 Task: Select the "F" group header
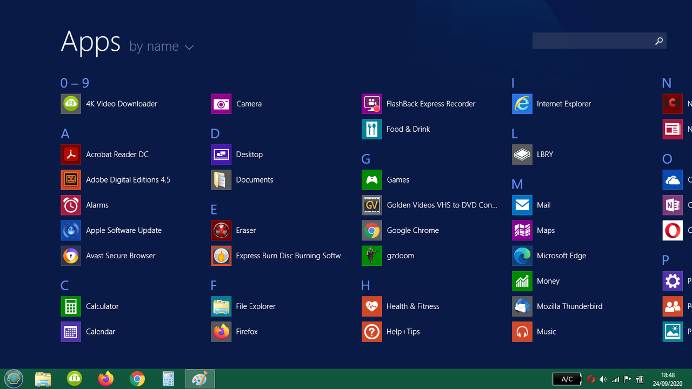pyautogui.click(x=214, y=286)
